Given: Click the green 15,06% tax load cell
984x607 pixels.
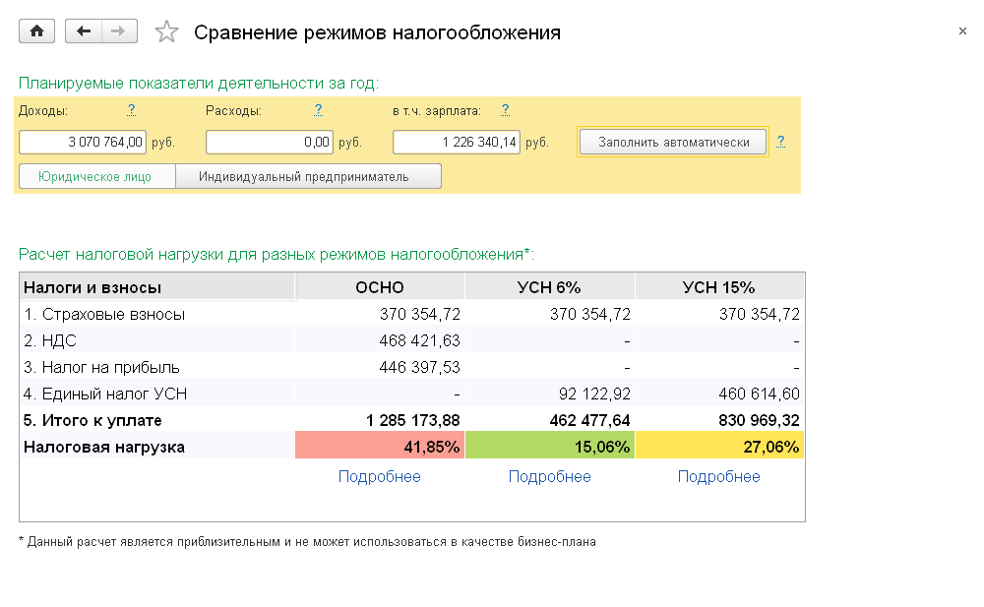Looking at the screenshot, I should (550, 447).
